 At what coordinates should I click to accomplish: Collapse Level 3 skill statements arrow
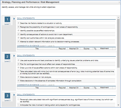pyautogui.click(x=14, y=95)
